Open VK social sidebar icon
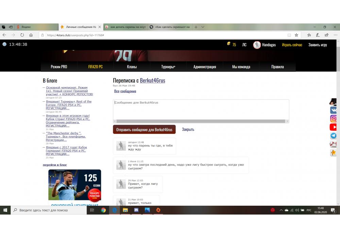This screenshot has width=340, height=238. [x=333, y=110]
